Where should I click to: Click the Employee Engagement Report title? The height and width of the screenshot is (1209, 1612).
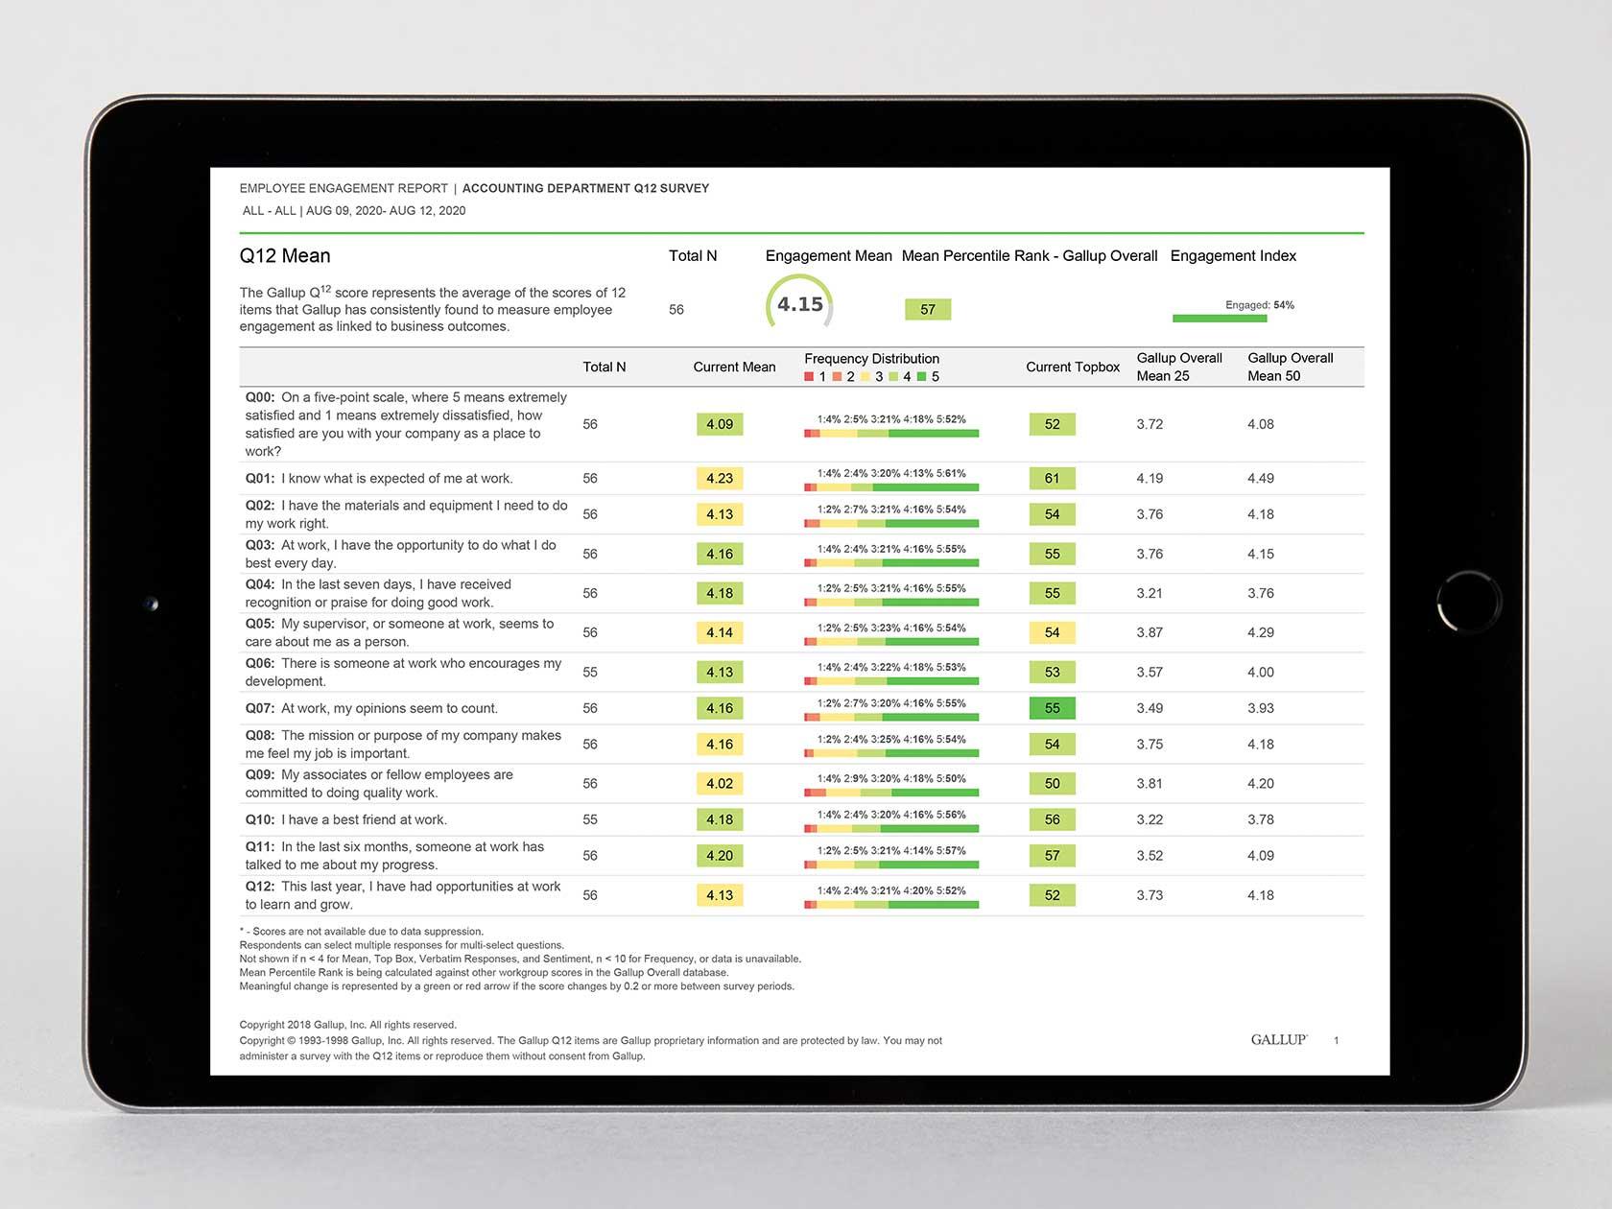pyautogui.click(x=344, y=188)
